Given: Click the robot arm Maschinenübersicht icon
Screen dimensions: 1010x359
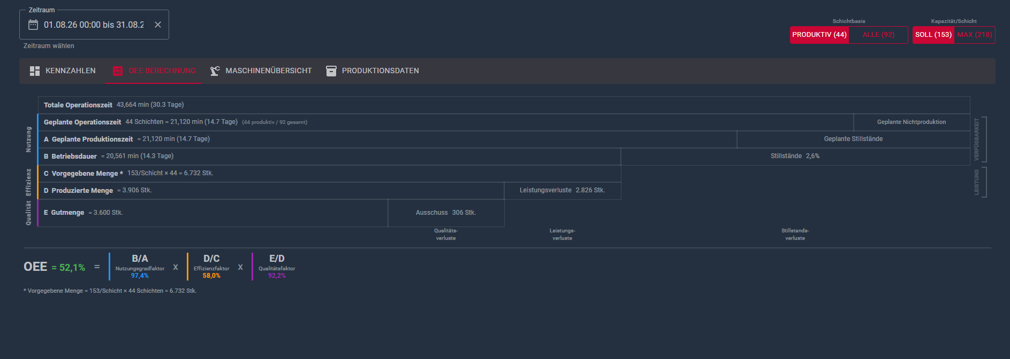Looking at the screenshot, I should pos(215,71).
